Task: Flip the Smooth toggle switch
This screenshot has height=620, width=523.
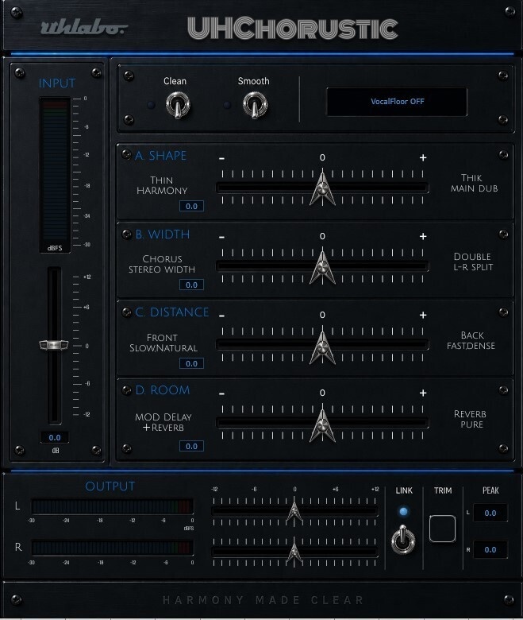Action: [255, 105]
